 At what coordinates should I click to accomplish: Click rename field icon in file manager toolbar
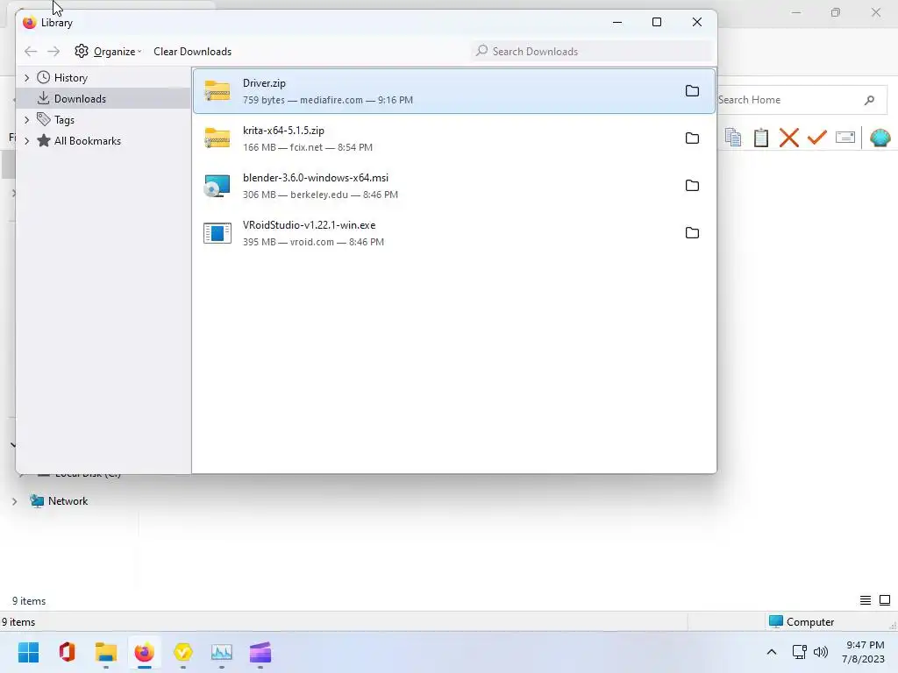coord(845,138)
